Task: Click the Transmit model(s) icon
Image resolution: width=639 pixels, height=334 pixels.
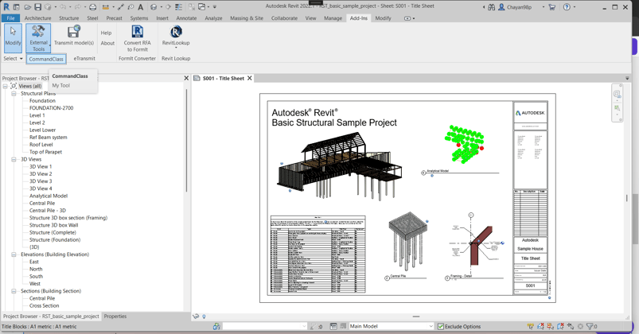Action: tap(74, 36)
